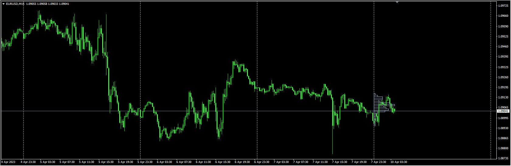Screen dimensions: 511x166
Task: Click the 5 Apr 11:30 time label
Action: click(87, 162)
